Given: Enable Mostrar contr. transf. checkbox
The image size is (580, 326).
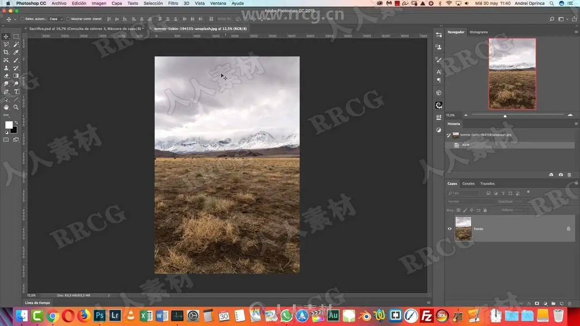Looking at the screenshot, I should [x=68, y=19].
